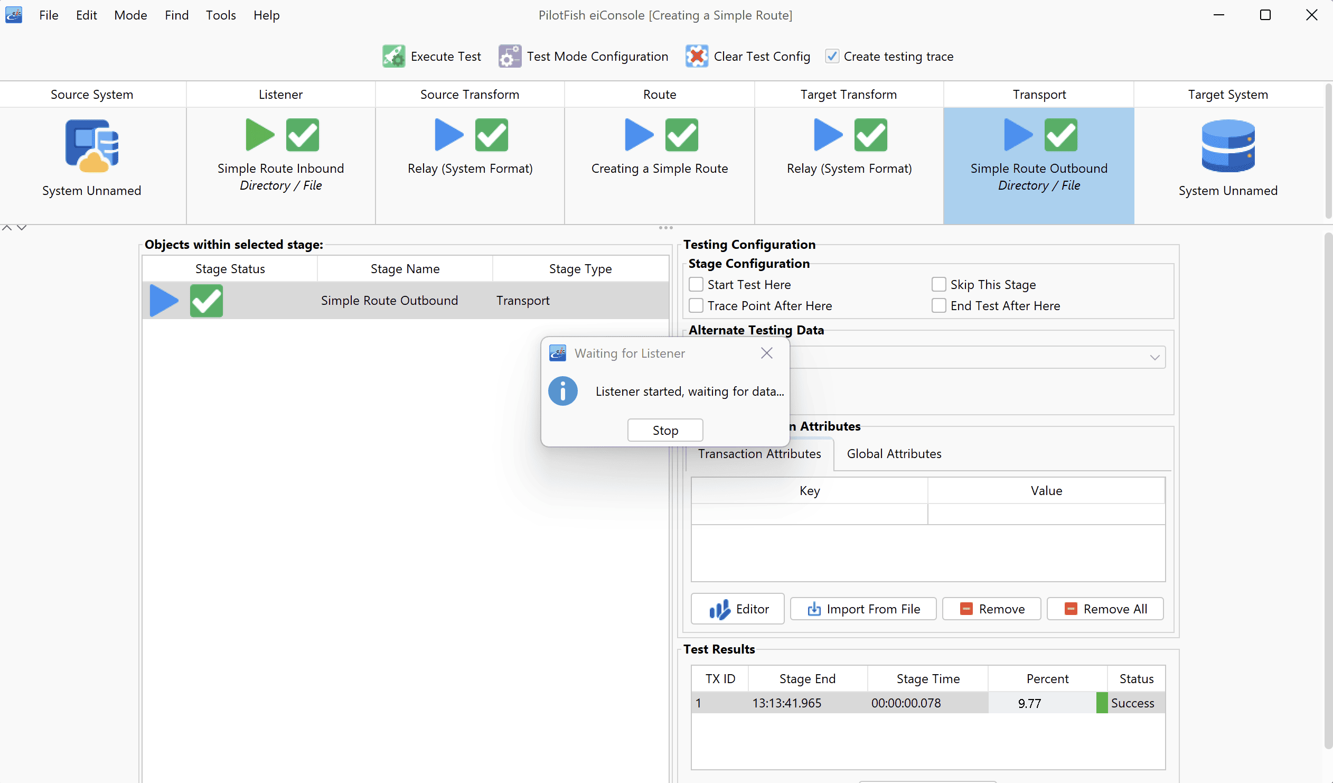Screen dimensions: 1333x783
Task: Click the green play arrow under Listener
Action: point(260,135)
